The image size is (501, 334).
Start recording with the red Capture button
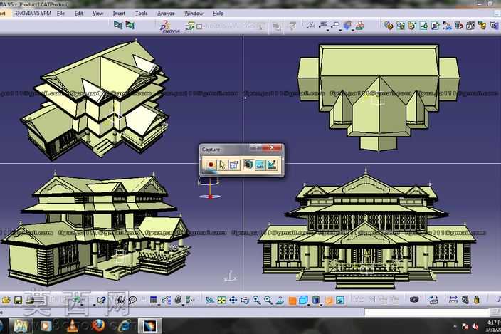point(211,165)
